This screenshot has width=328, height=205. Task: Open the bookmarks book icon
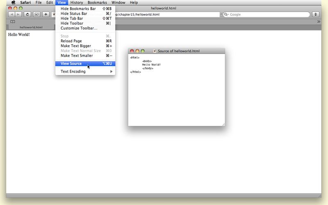tap(13, 21)
